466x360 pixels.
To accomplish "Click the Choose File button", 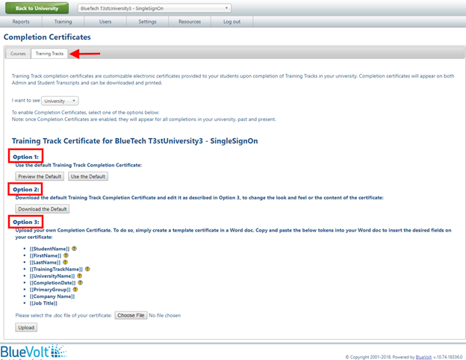I will click(x=131, y=315).
